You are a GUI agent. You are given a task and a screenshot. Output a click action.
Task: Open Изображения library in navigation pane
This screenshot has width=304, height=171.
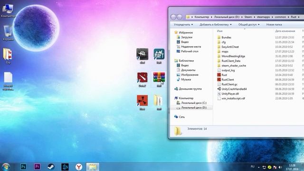pyautogui.click(x=187, y=75)
